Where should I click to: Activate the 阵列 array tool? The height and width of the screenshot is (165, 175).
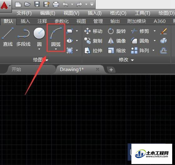pos(140,51)
